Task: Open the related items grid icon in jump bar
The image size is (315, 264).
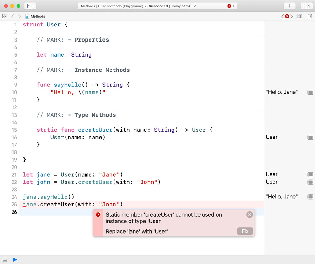Action: (4, 16)
